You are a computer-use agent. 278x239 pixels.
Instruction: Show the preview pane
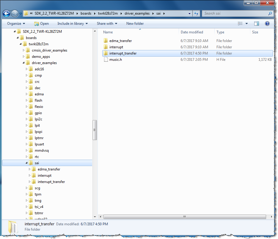(256, 24)
